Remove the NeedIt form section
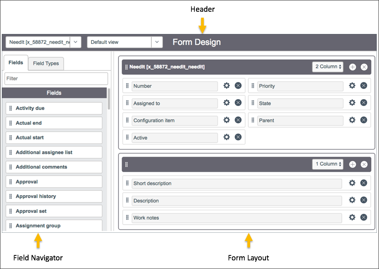Viewport: 379px width, 269px height. pyautogui.click(x=364, y=67)
